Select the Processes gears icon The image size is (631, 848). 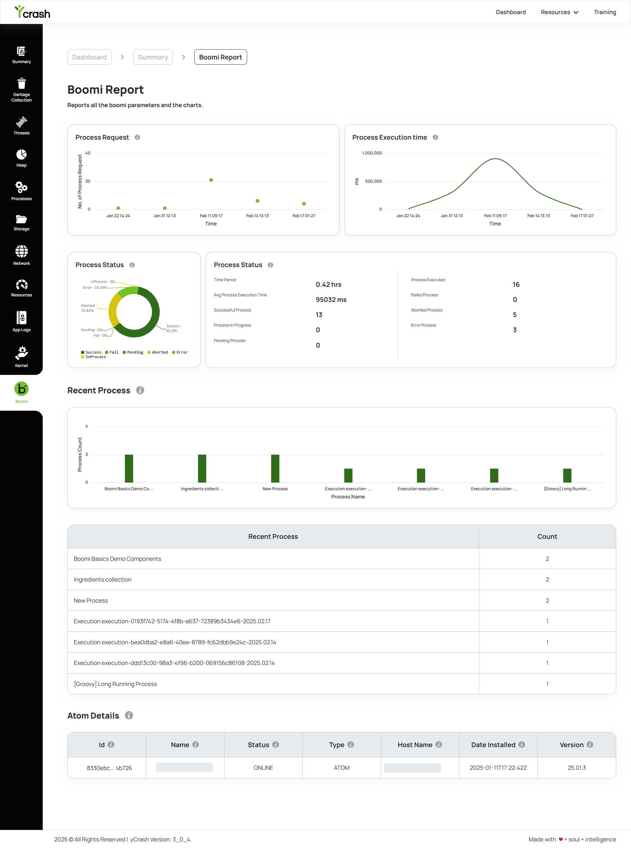click(x=21, y=188)
